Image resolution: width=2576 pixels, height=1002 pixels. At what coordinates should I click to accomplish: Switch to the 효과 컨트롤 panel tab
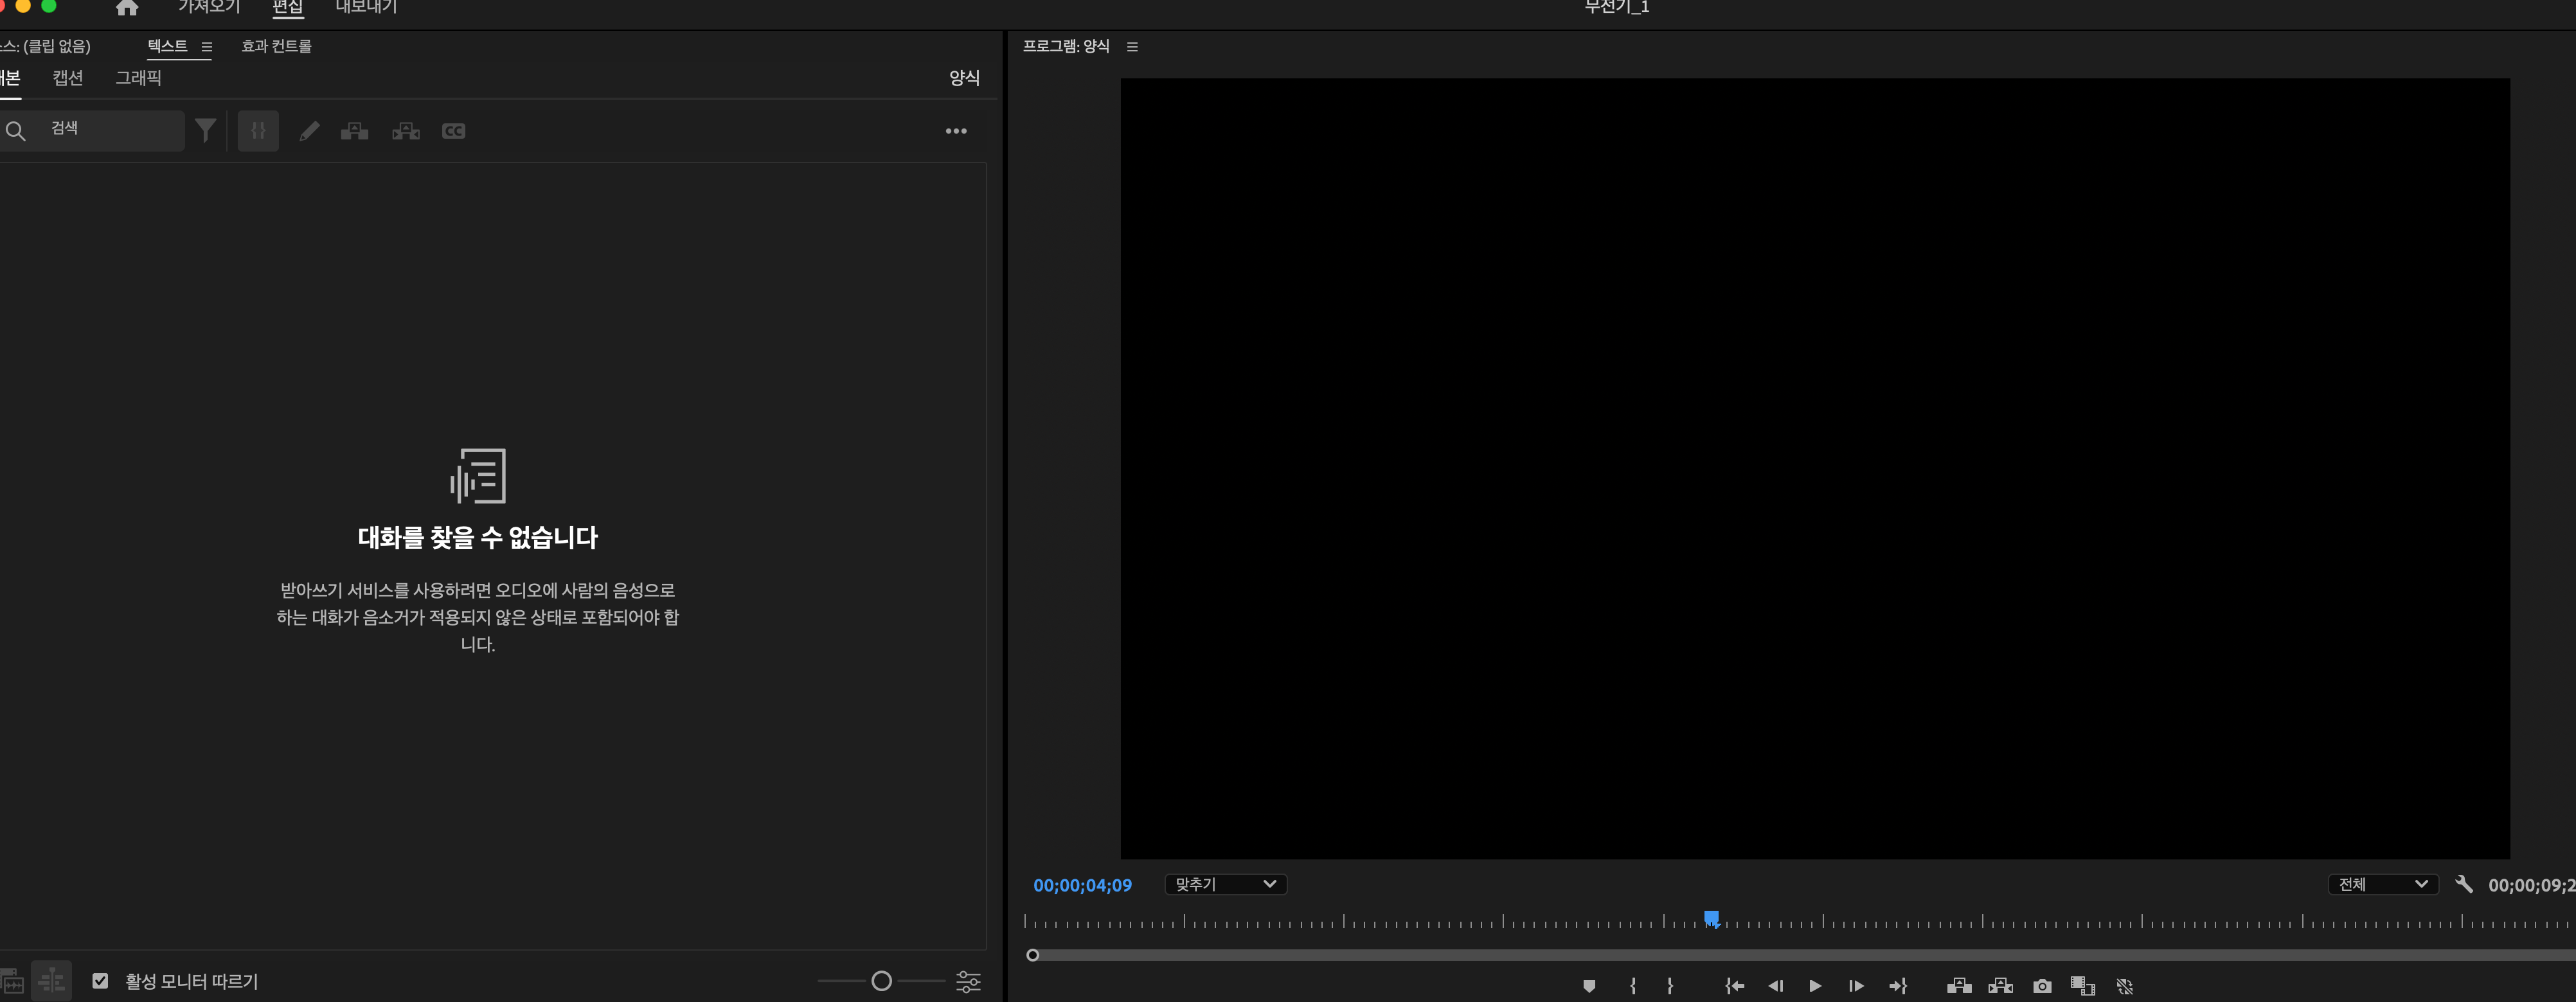pos(276,46)
